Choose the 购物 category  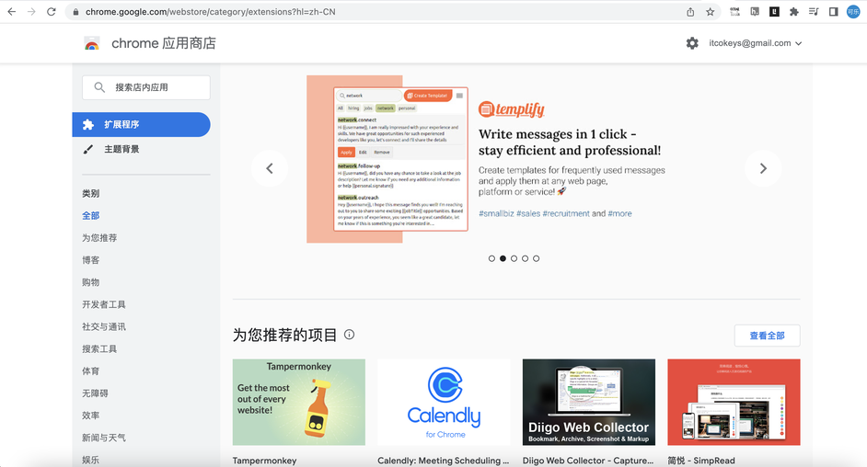tap(91, 282)
